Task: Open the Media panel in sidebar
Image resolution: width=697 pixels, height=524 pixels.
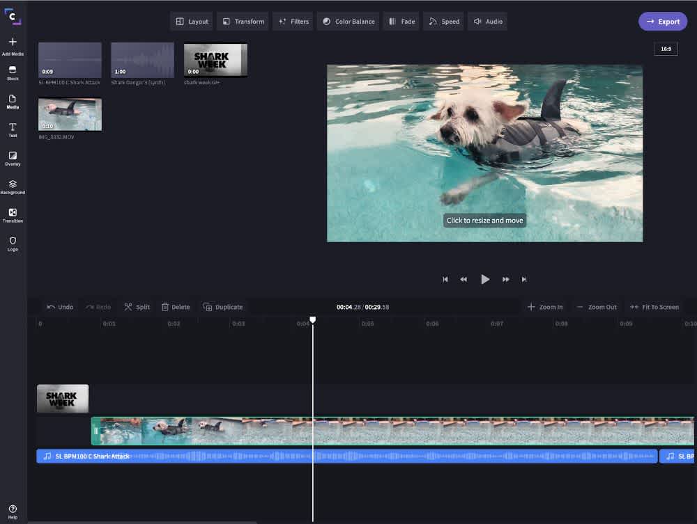Action: (13, 102)
